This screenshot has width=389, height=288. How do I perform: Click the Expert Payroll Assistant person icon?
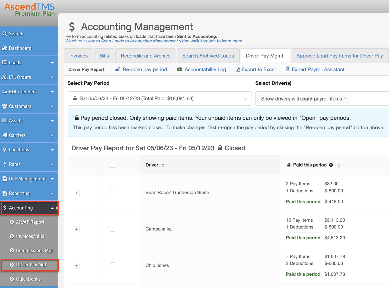[x=287, y=69]
